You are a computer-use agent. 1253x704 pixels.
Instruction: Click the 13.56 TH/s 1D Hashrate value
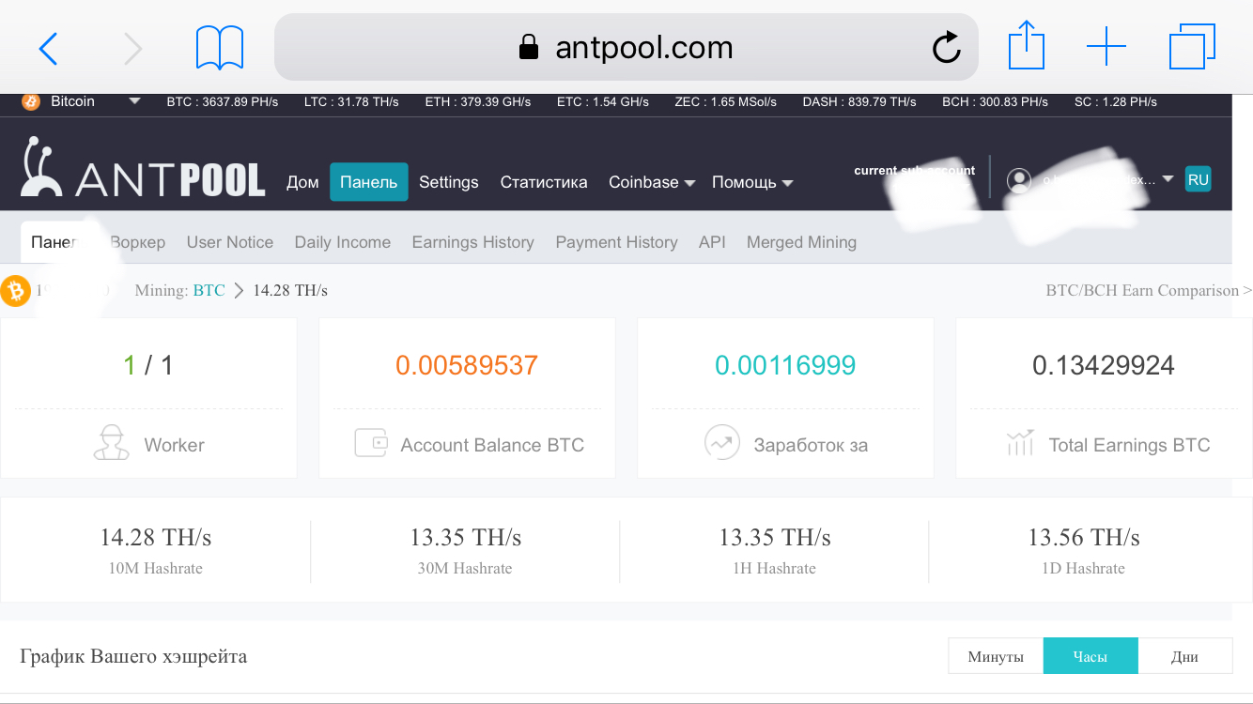pyautogui.click(x=1084, y=538)
